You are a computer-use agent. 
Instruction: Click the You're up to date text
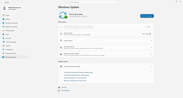click(76, 14)
